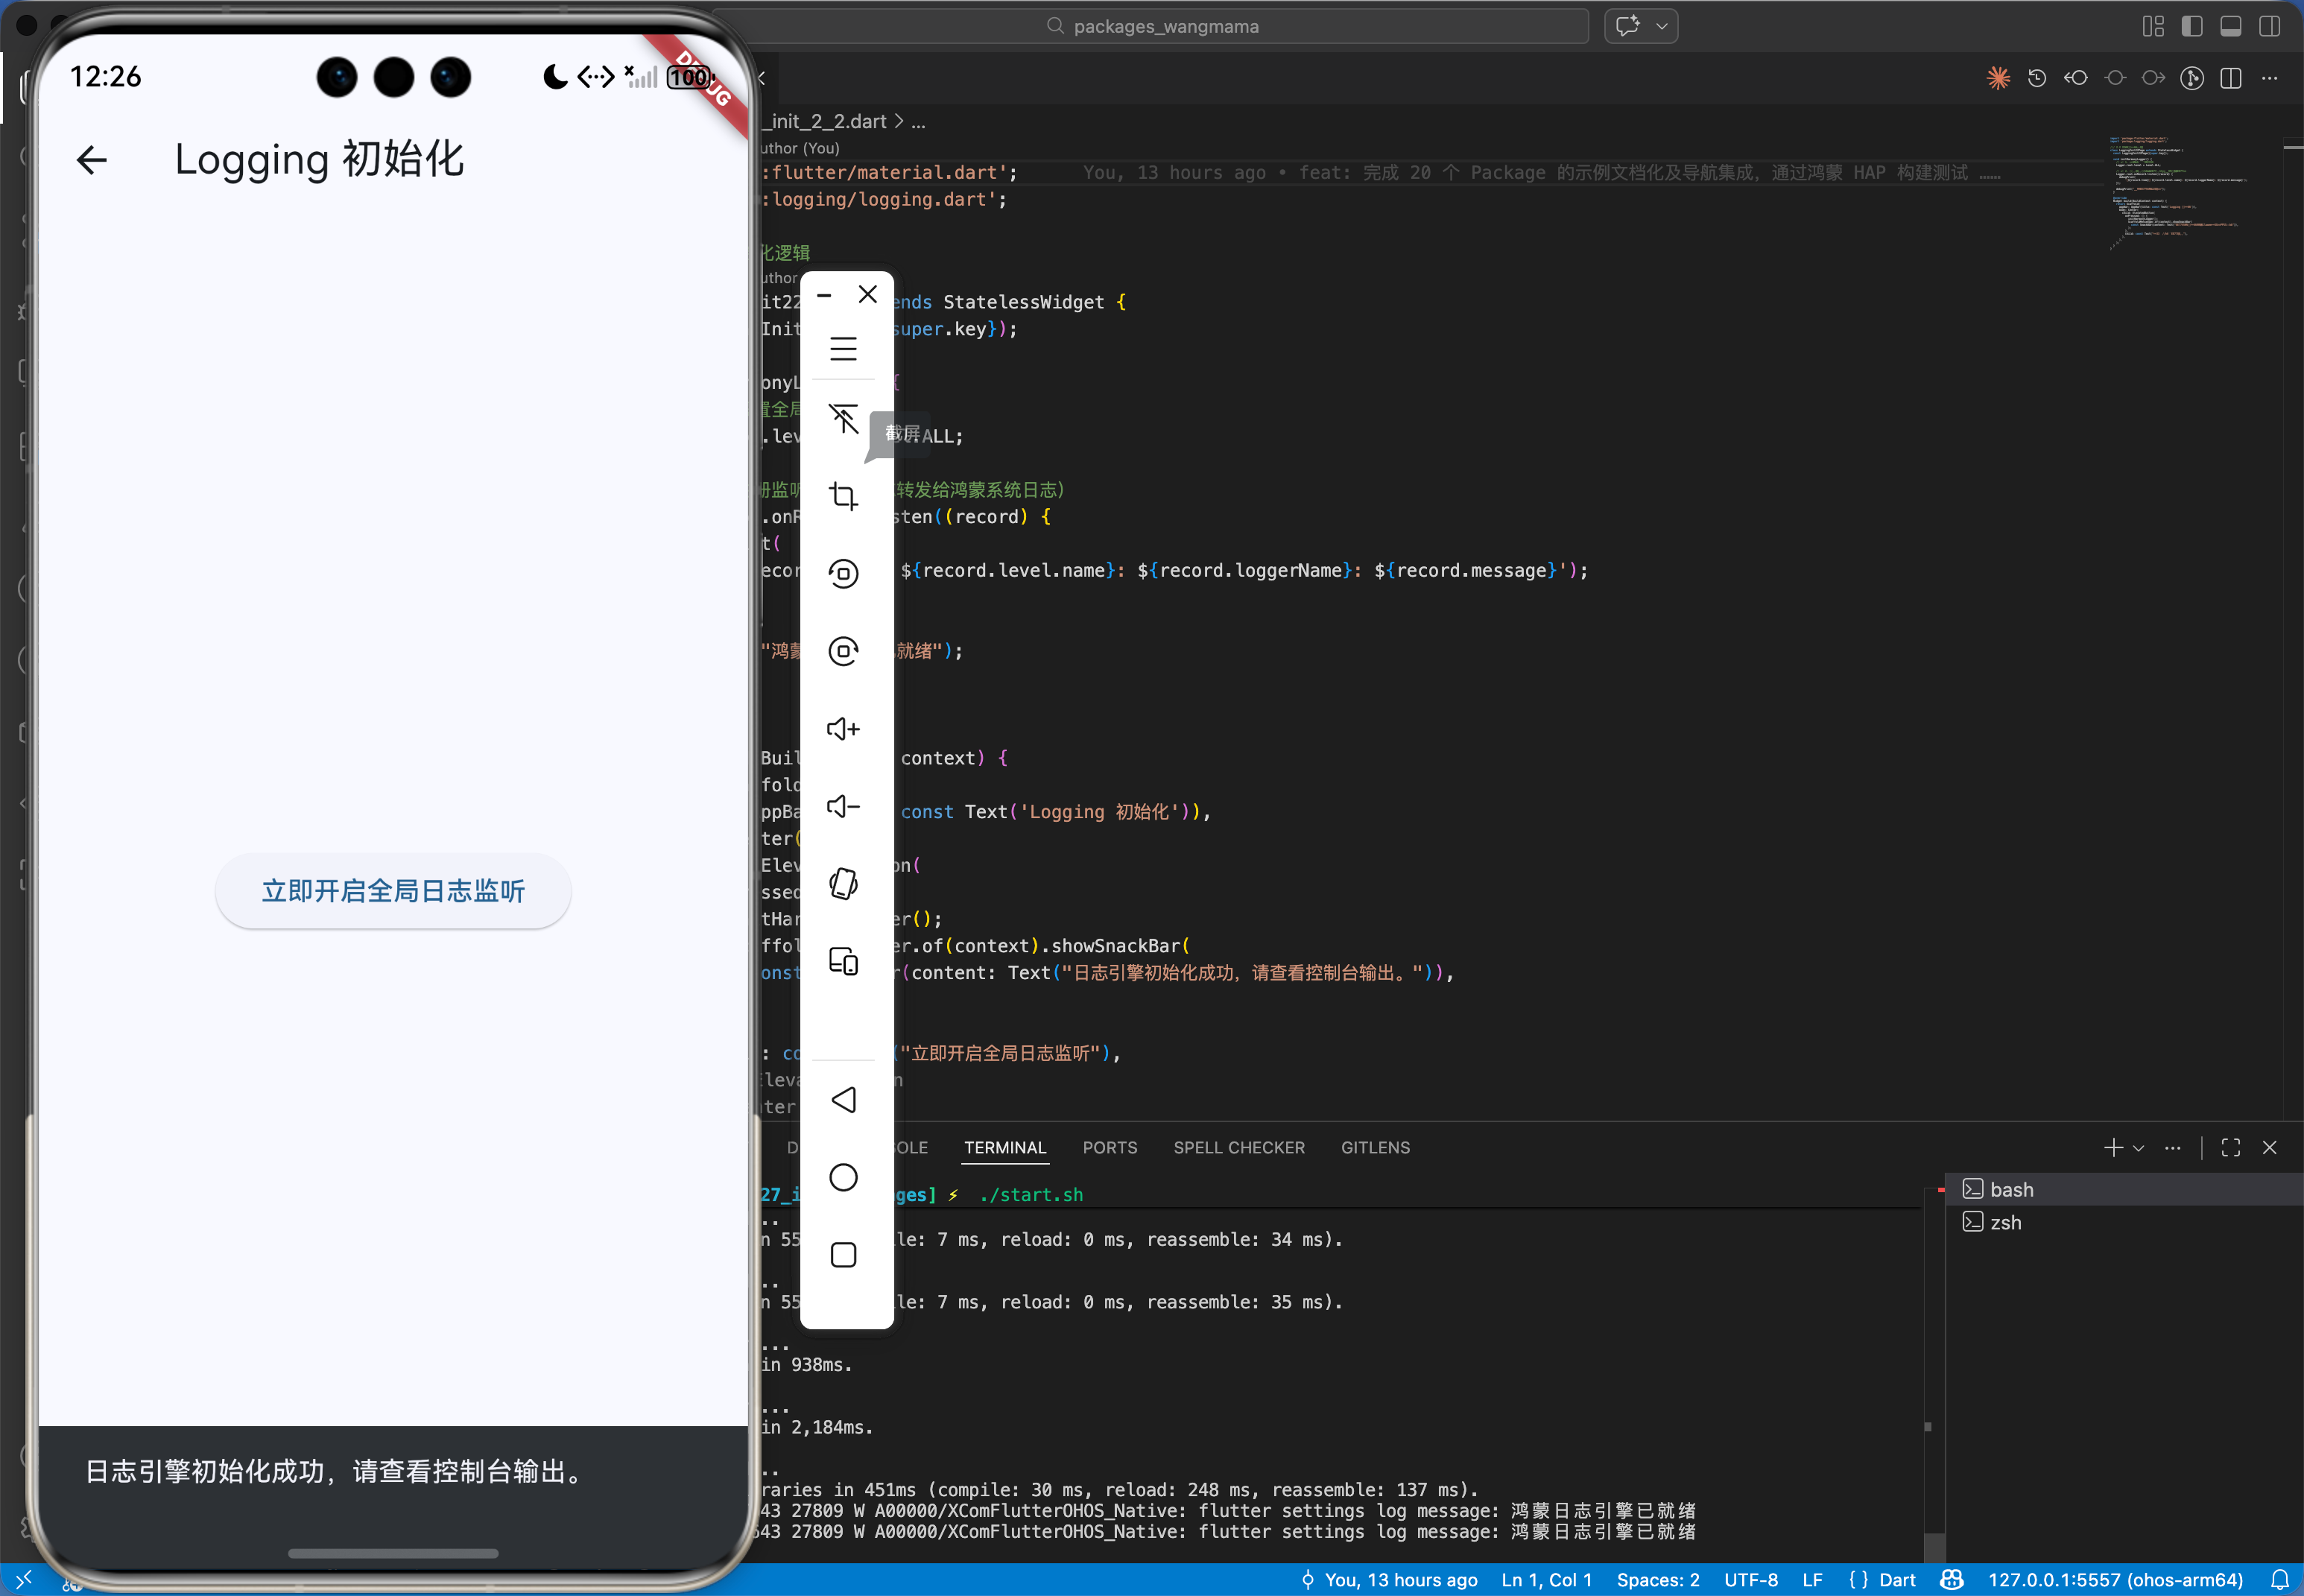Switch to the PORTS panel tab
This screenshot has height=1596, width=2304.
[x=1109, y=1148]
